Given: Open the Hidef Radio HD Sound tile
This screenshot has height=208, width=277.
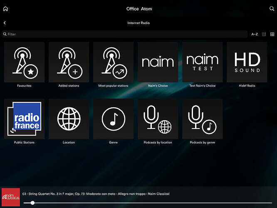Looking at the screenshot, I should 247,62.
